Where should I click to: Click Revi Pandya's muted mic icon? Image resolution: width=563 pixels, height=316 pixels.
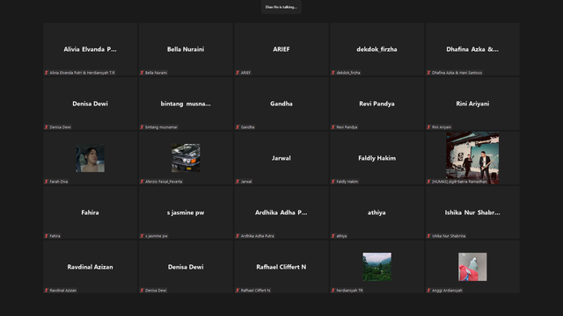click(x=333, y=127)
